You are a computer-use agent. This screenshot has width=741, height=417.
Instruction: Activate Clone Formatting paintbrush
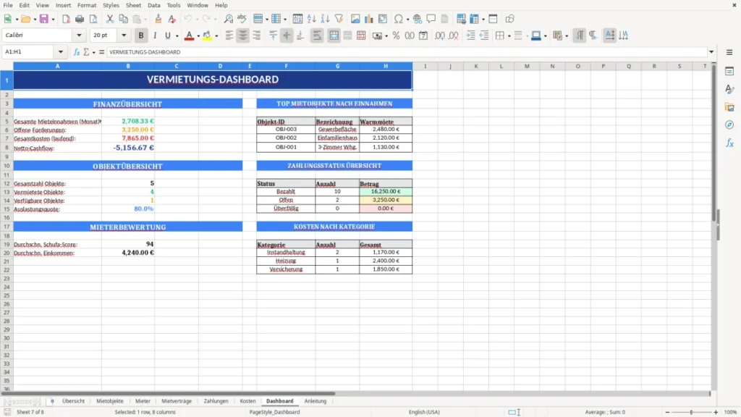tap(158, 19)
